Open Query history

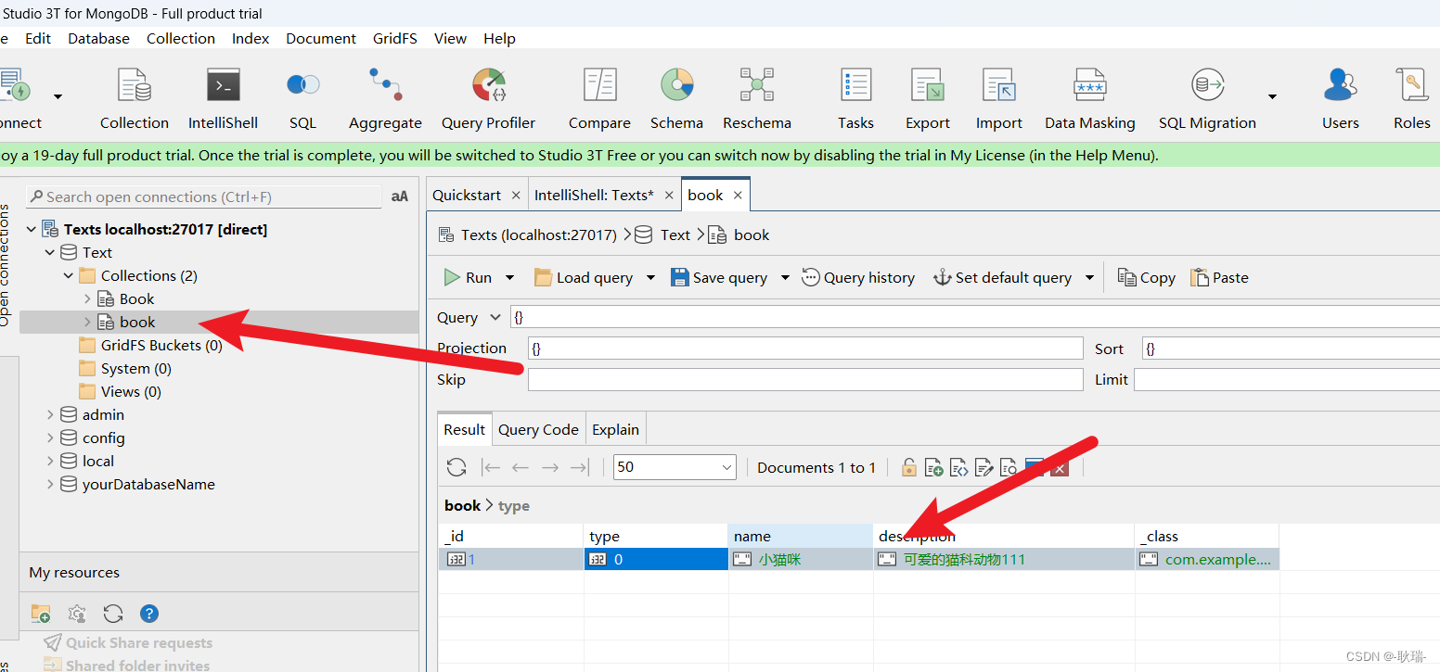pyautogui.click(x=858, y=277)
